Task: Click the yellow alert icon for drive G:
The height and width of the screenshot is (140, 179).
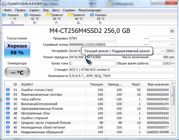Action: [70, 15]
